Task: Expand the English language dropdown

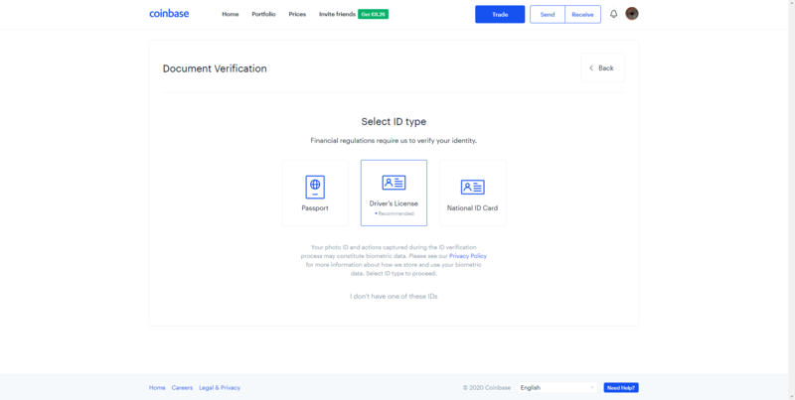Action: 557,388
